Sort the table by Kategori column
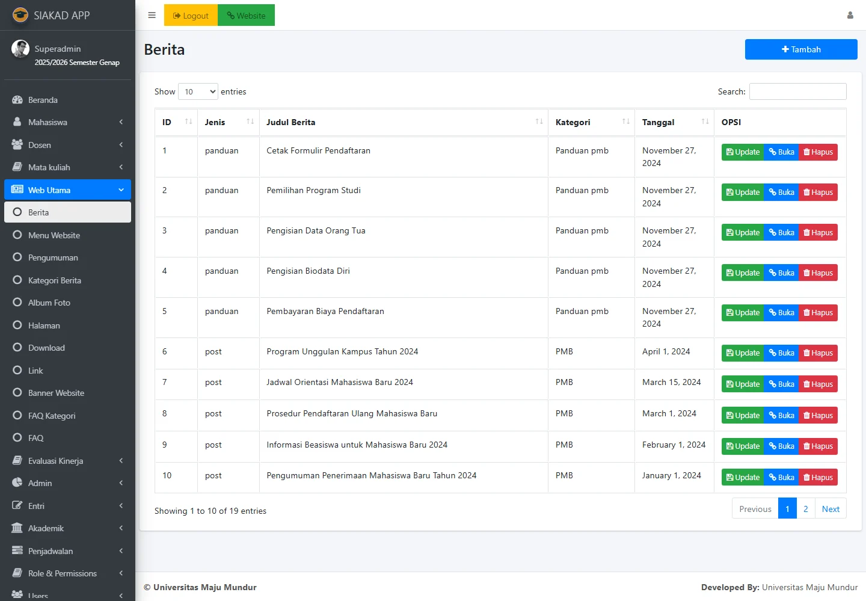This screenshot has height=601, width=866. point(625,122)
